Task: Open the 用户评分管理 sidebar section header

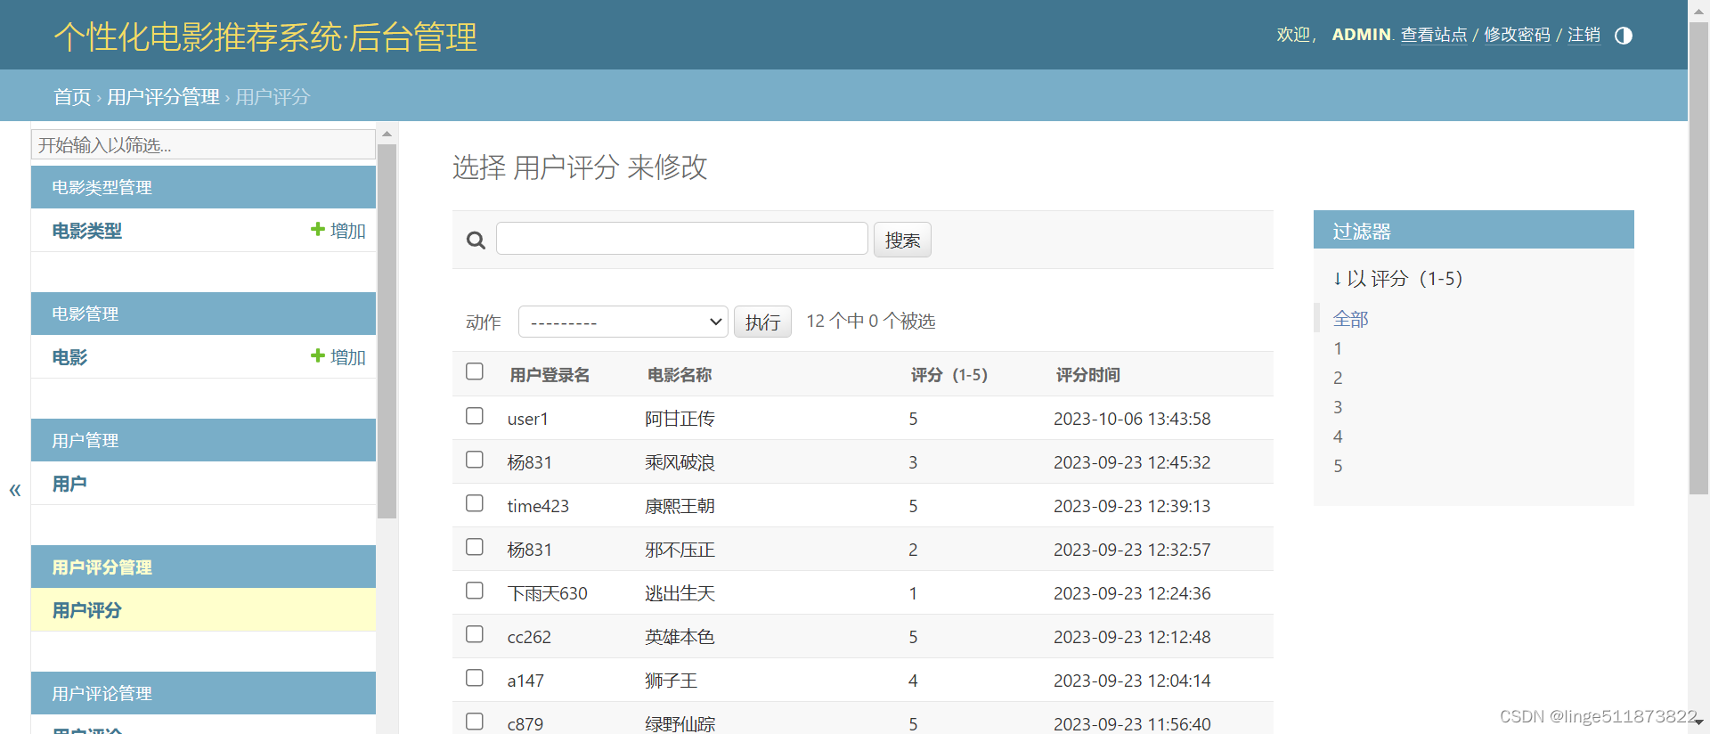Action: pos(102,567)
